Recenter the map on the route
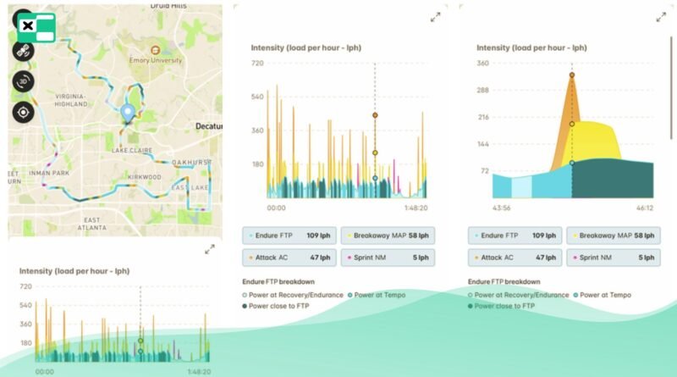 tap(23, 111)
